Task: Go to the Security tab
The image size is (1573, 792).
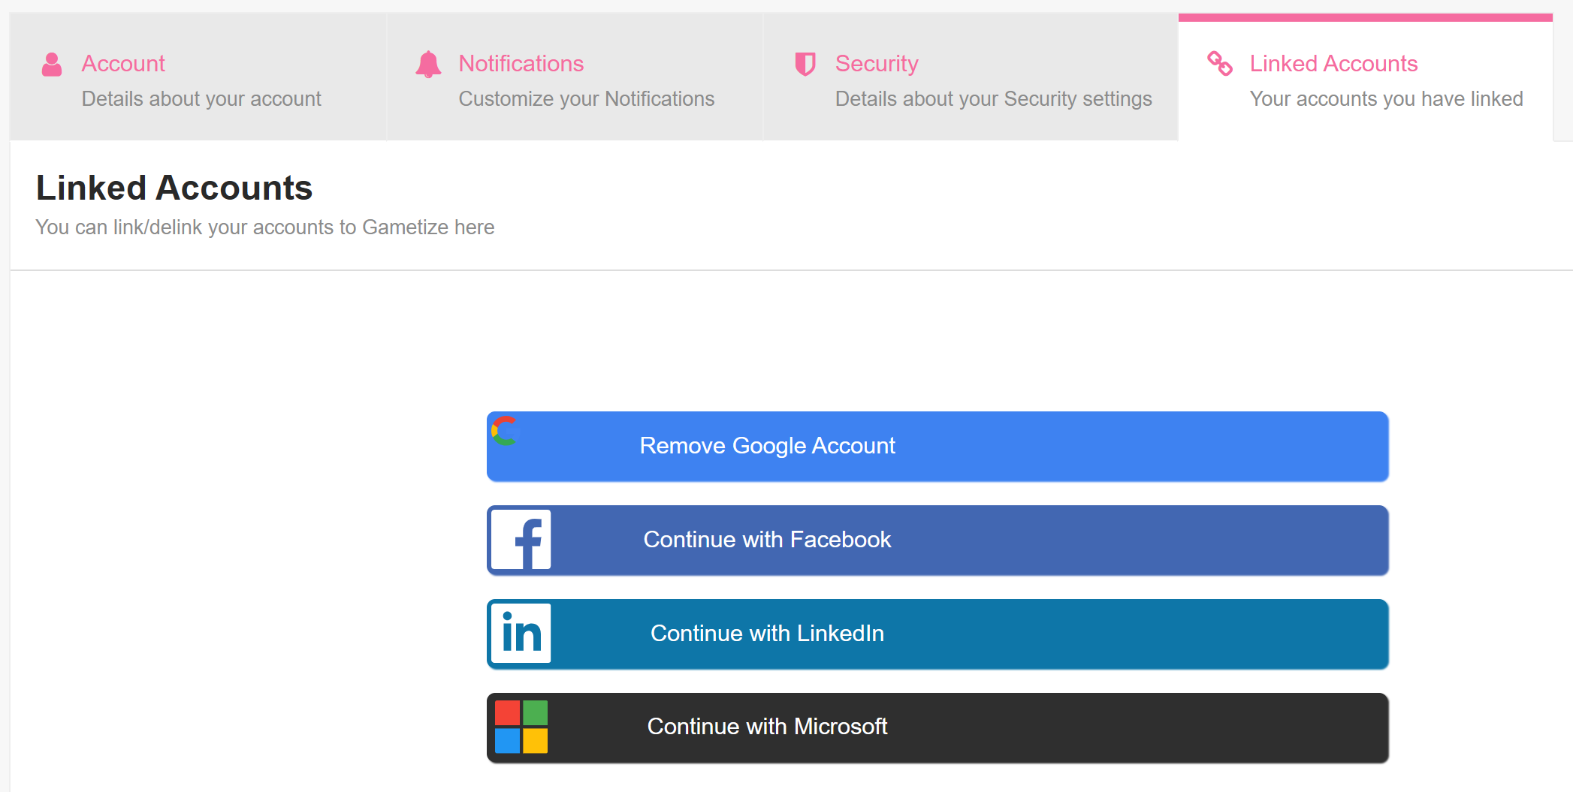Action: coord(971,77)
